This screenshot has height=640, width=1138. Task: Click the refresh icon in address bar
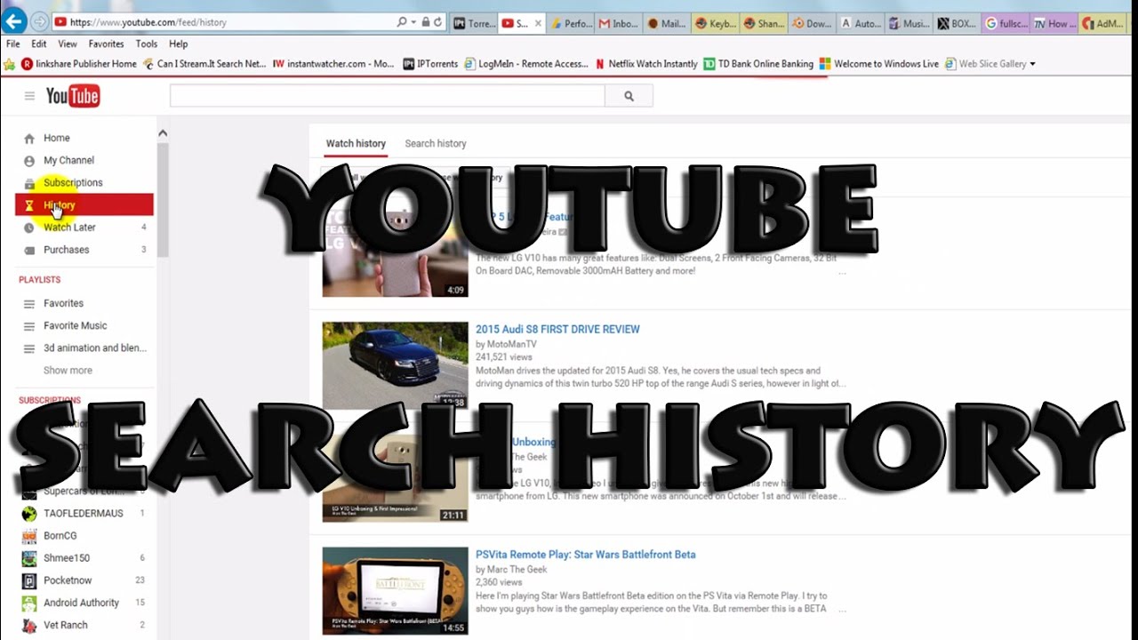pyautogui.click(x=438, y=22)
